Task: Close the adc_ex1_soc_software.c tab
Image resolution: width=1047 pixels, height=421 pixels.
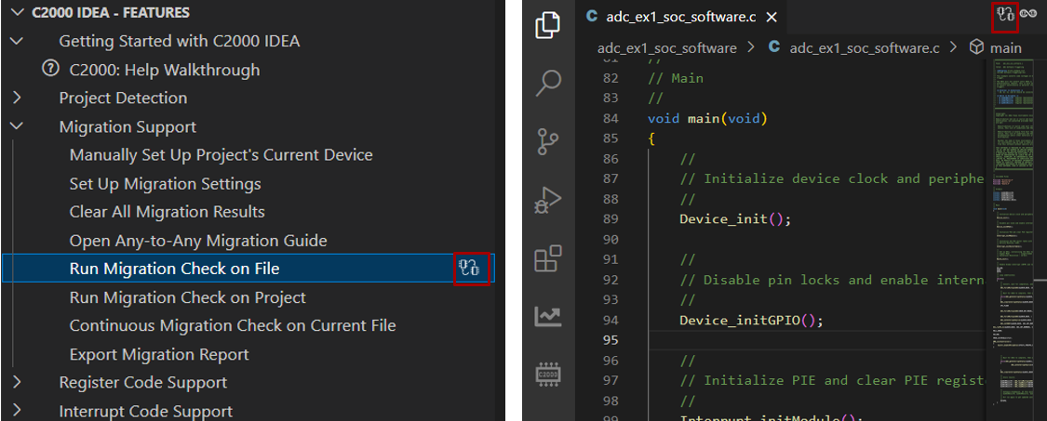Action: [771, 18]
